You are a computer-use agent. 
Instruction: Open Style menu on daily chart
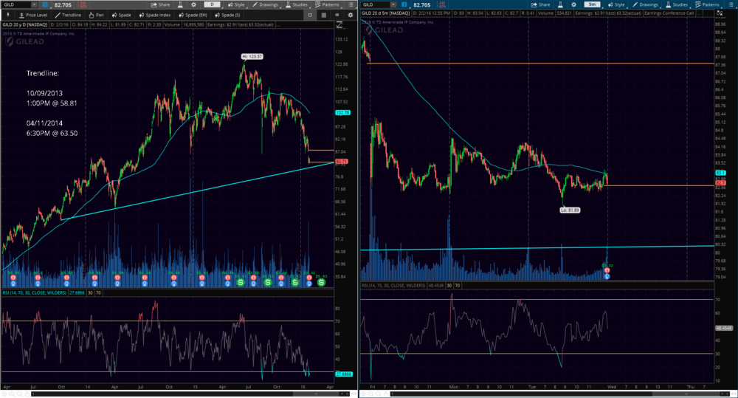tap(236, 4)
